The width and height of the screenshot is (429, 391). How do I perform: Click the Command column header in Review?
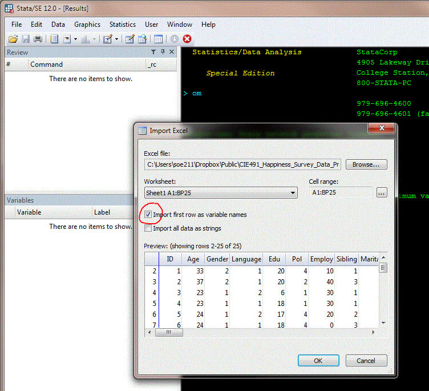[87, 65]
